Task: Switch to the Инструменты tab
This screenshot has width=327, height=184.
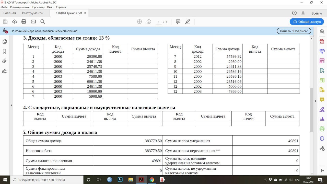Action: [33, 13]
